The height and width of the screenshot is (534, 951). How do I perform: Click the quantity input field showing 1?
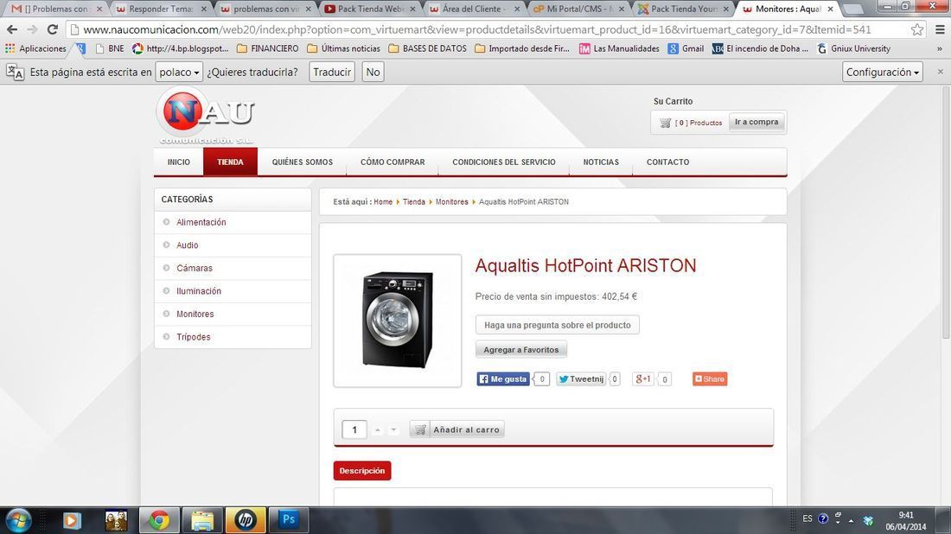coord(354,429)
